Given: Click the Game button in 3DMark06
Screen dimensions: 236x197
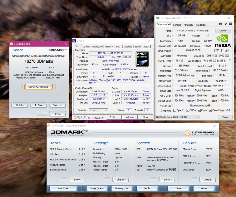Looking at the screenshot, I should 205,188.
